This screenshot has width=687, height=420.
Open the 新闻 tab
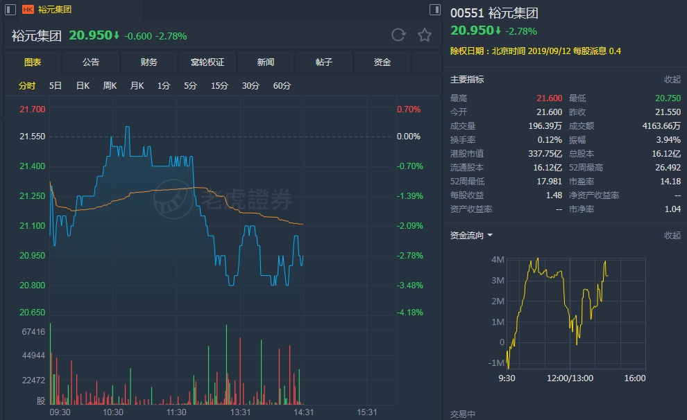[266, 62]
